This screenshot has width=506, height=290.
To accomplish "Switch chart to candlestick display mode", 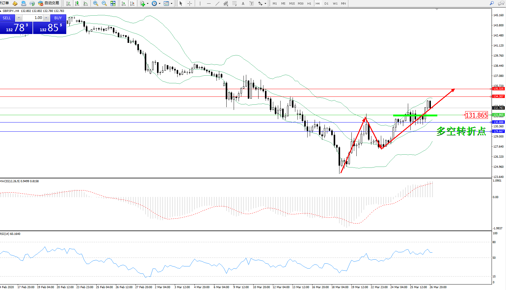I will point(77,3).
